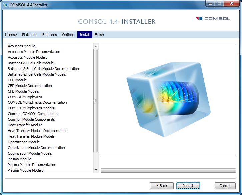
Task: Select Heat Transfer Module entry
Action: point(25,125)
